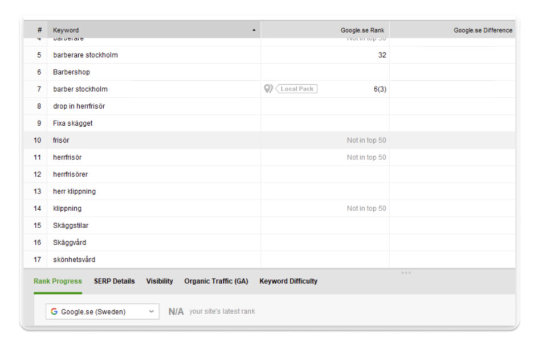The height and width of the screenshot is (354, 547).
Task: Click the Local Pack pin icon
Action: click(268, 89)
